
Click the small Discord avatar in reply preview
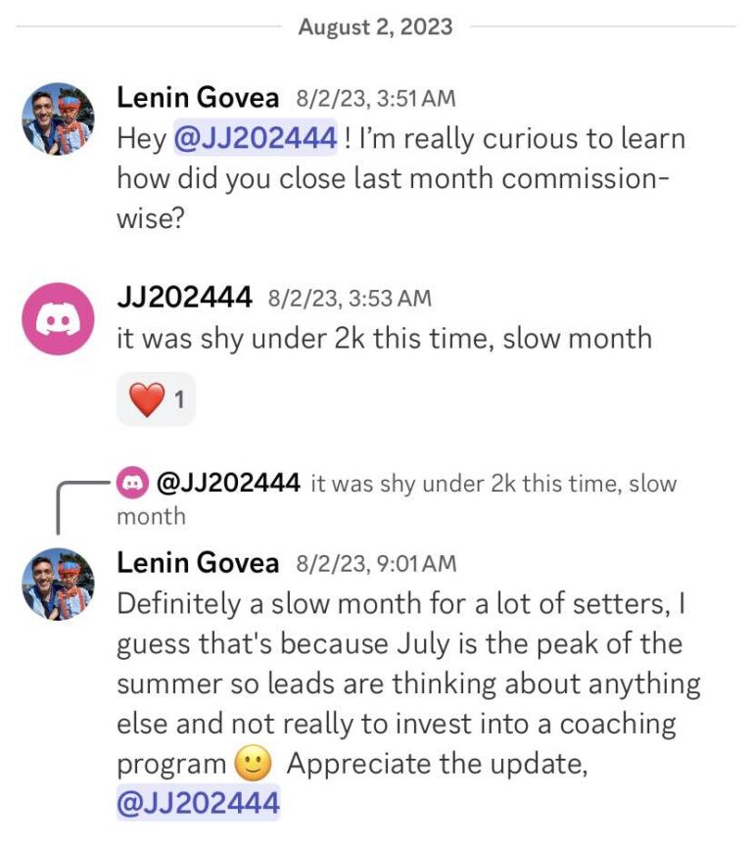click(132, 483)
